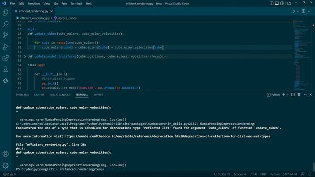Click errors and warnings status bar count
This screenshot has width=315, height=177.
point(9,174)
